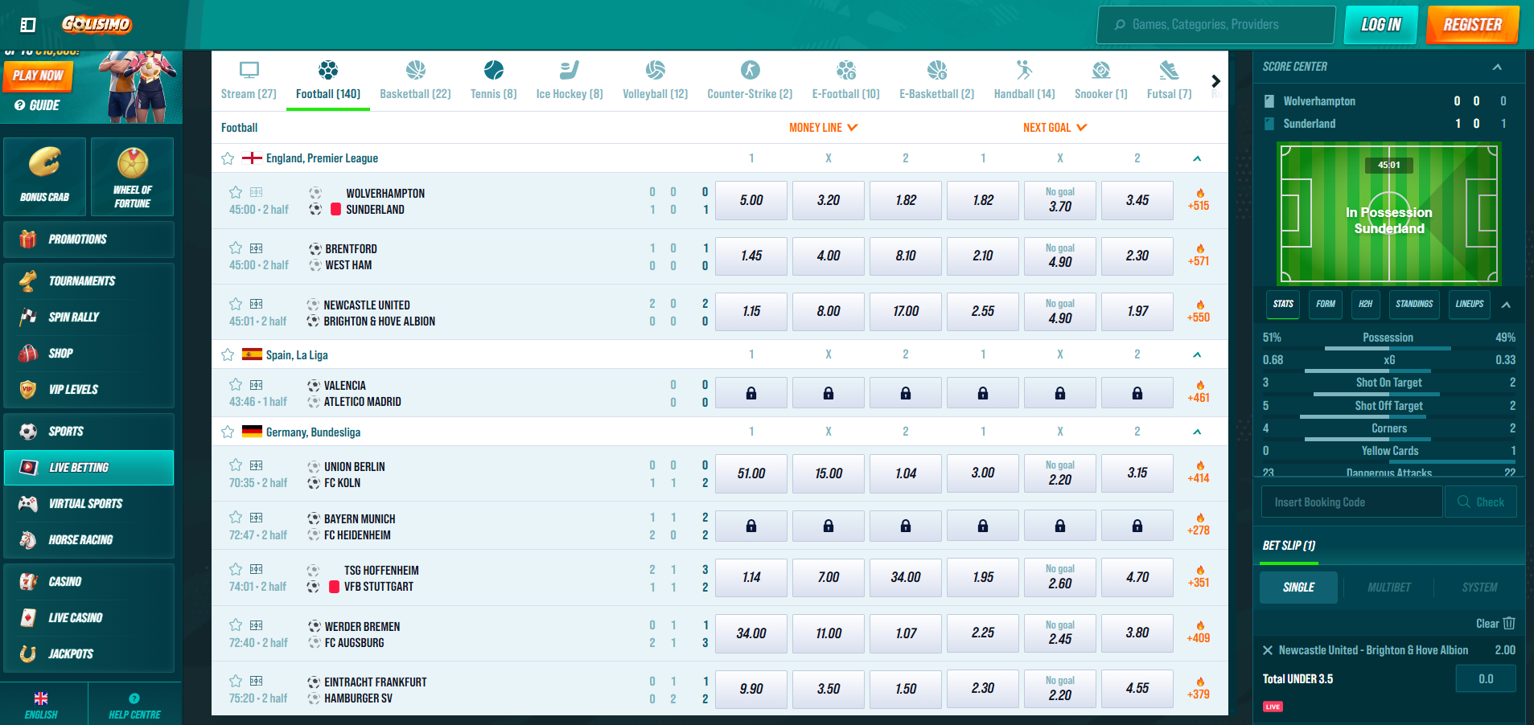The width and height of the screenshot is (1534, 725).
Task: Open PROMOTIONS in the sidebar
Action: [88, 240]
